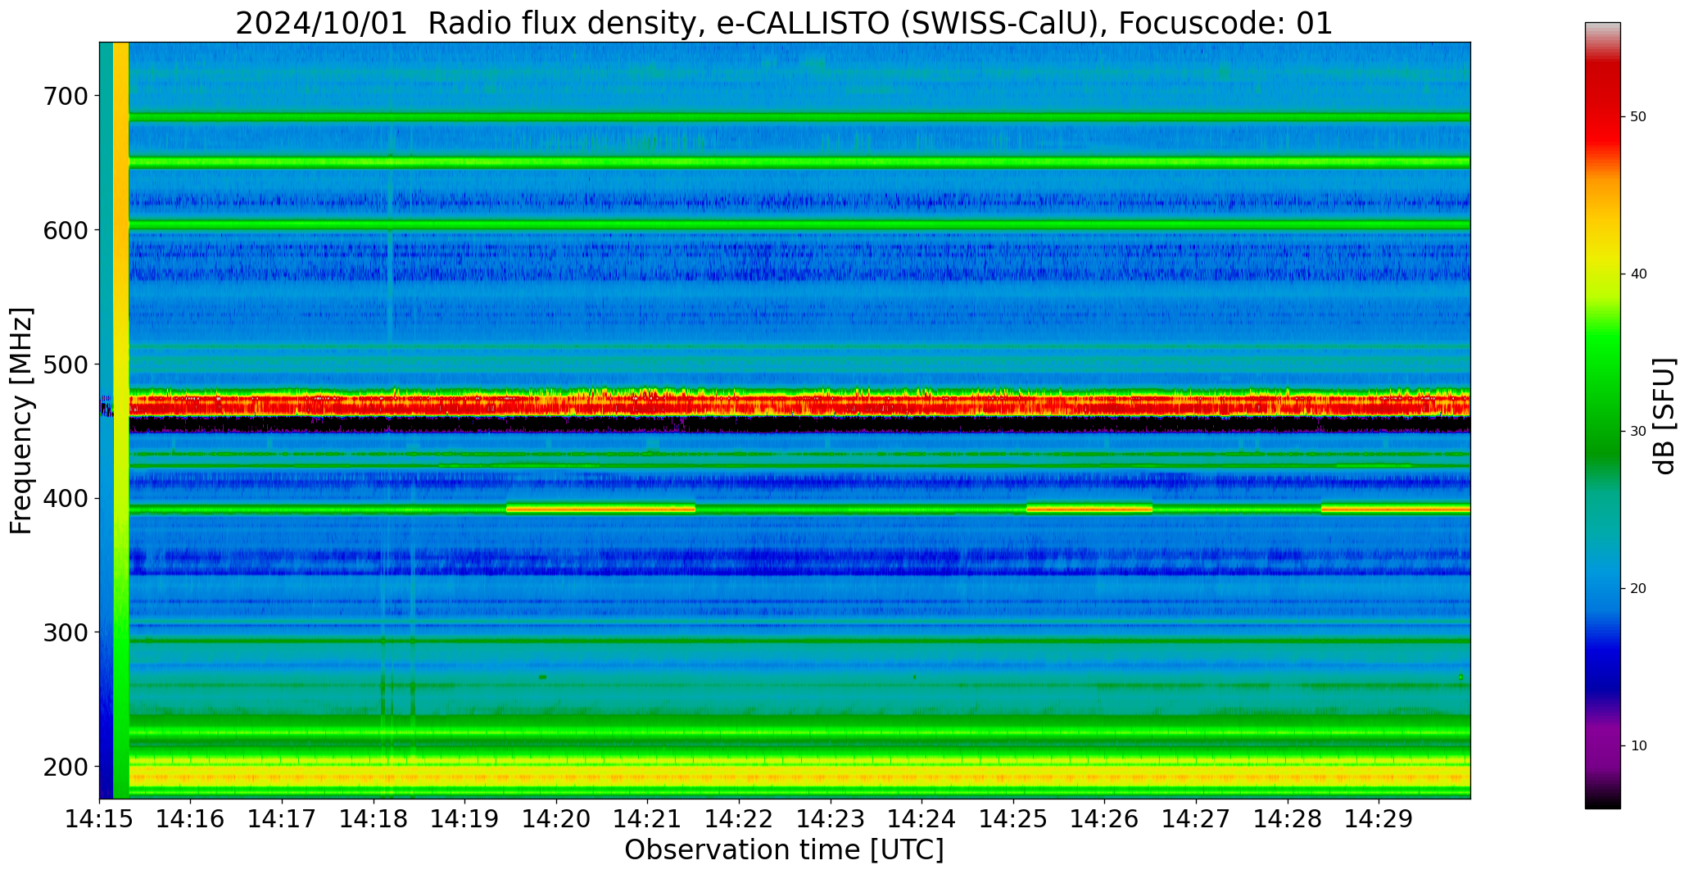Click the 14:27 time tick label
The height and width of the screenshot is (874, 1689).
1196,817
